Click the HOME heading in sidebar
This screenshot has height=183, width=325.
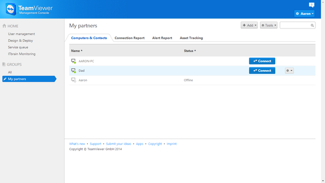[13, 26]
